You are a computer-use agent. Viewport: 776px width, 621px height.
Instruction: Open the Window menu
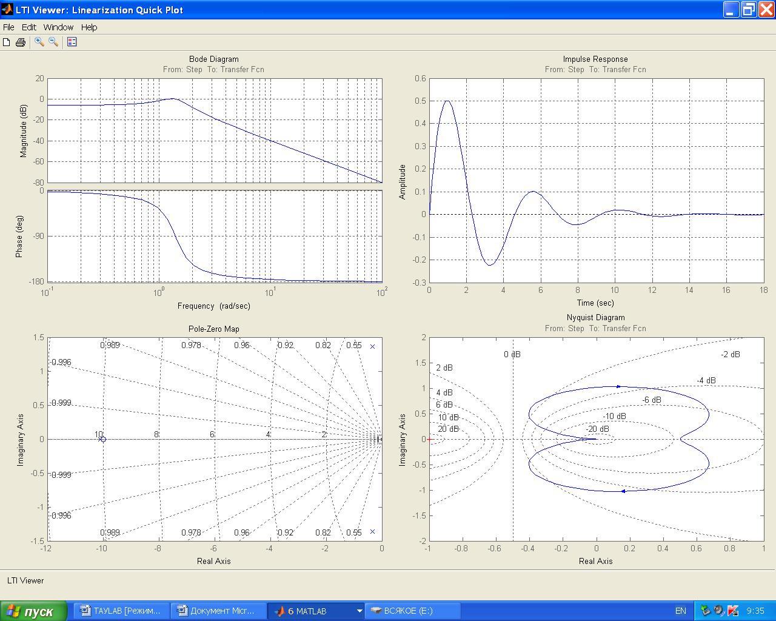[x=58, y=27]
